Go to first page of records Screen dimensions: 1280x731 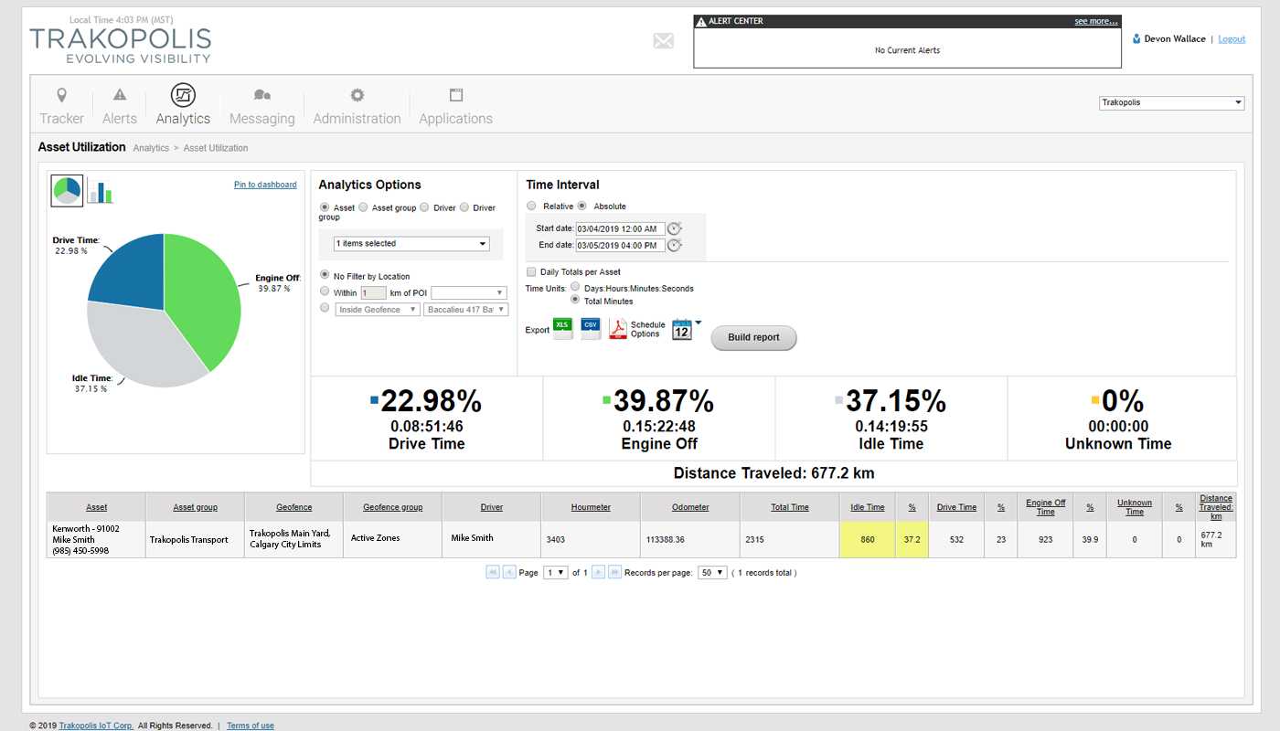click(492, 572)
